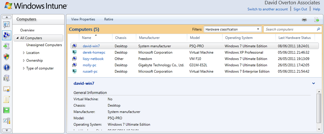The height and width of the screenshot is (134, 324).
Task: Open the Reports green book icon
Action: tap(7, 110)
